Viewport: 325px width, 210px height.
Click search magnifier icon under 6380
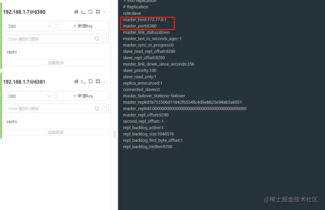tap(97, 39)
